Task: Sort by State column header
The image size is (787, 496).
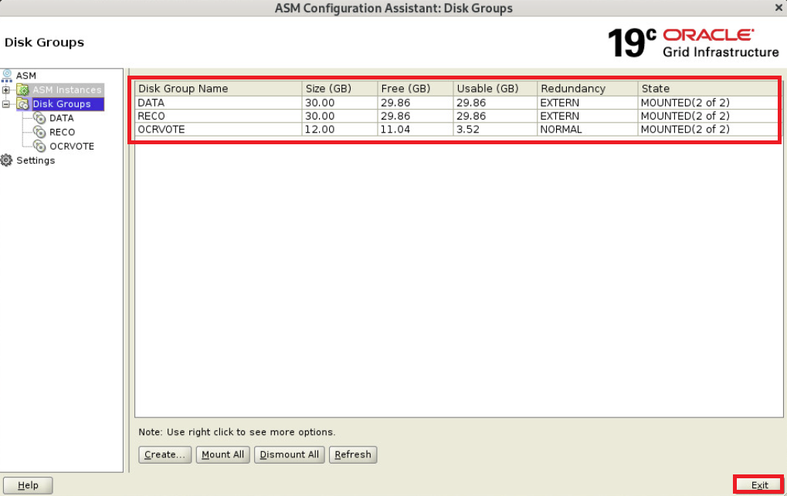Action: [x=708, y=89]
